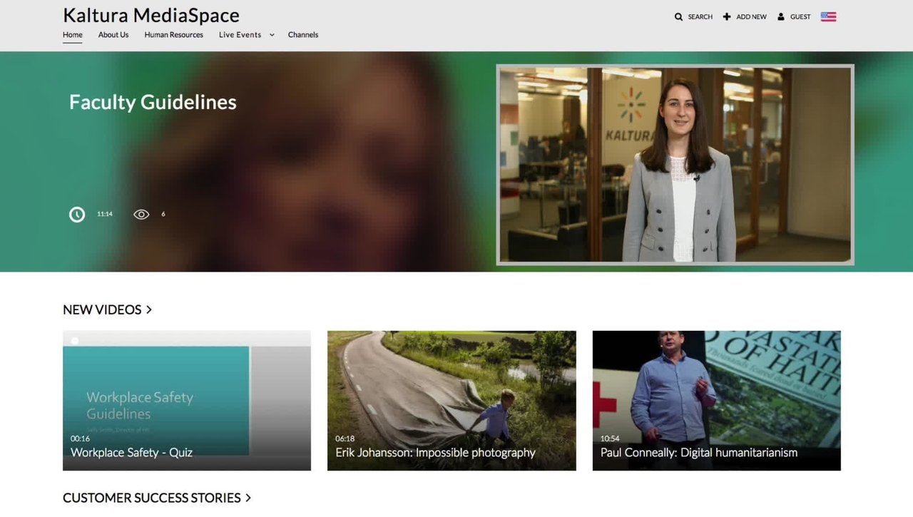Viewport: 913px width, 517px height.
Task: Open Human Resources menu item
Action: point(173,35)
